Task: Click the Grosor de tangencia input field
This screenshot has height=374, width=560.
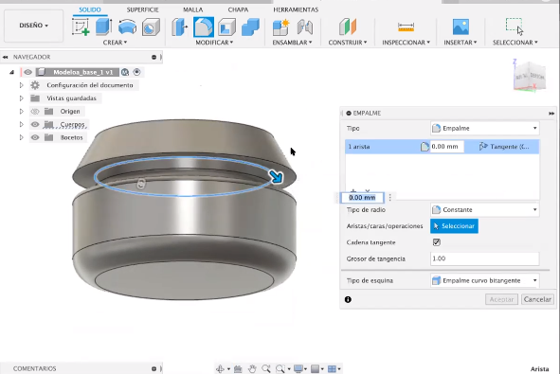Action: click(x=484, y=258)
